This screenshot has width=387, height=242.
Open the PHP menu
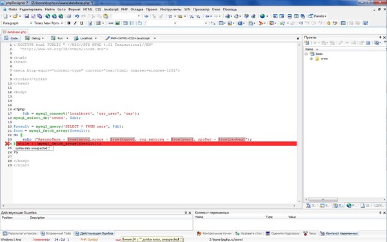point(124,10)
